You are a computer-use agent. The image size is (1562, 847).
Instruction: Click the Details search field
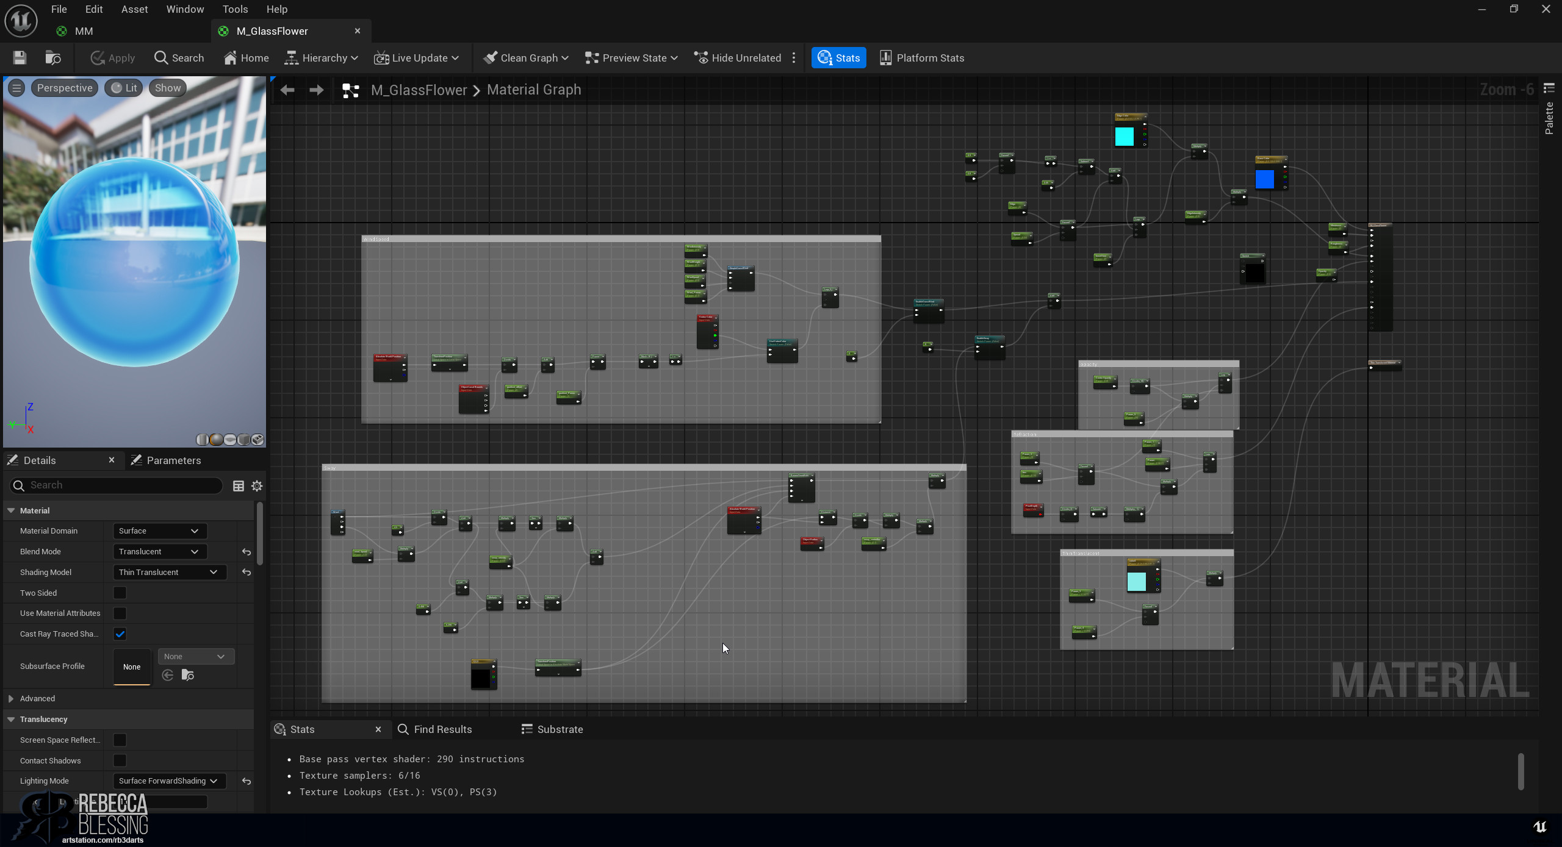pos(116,485)
